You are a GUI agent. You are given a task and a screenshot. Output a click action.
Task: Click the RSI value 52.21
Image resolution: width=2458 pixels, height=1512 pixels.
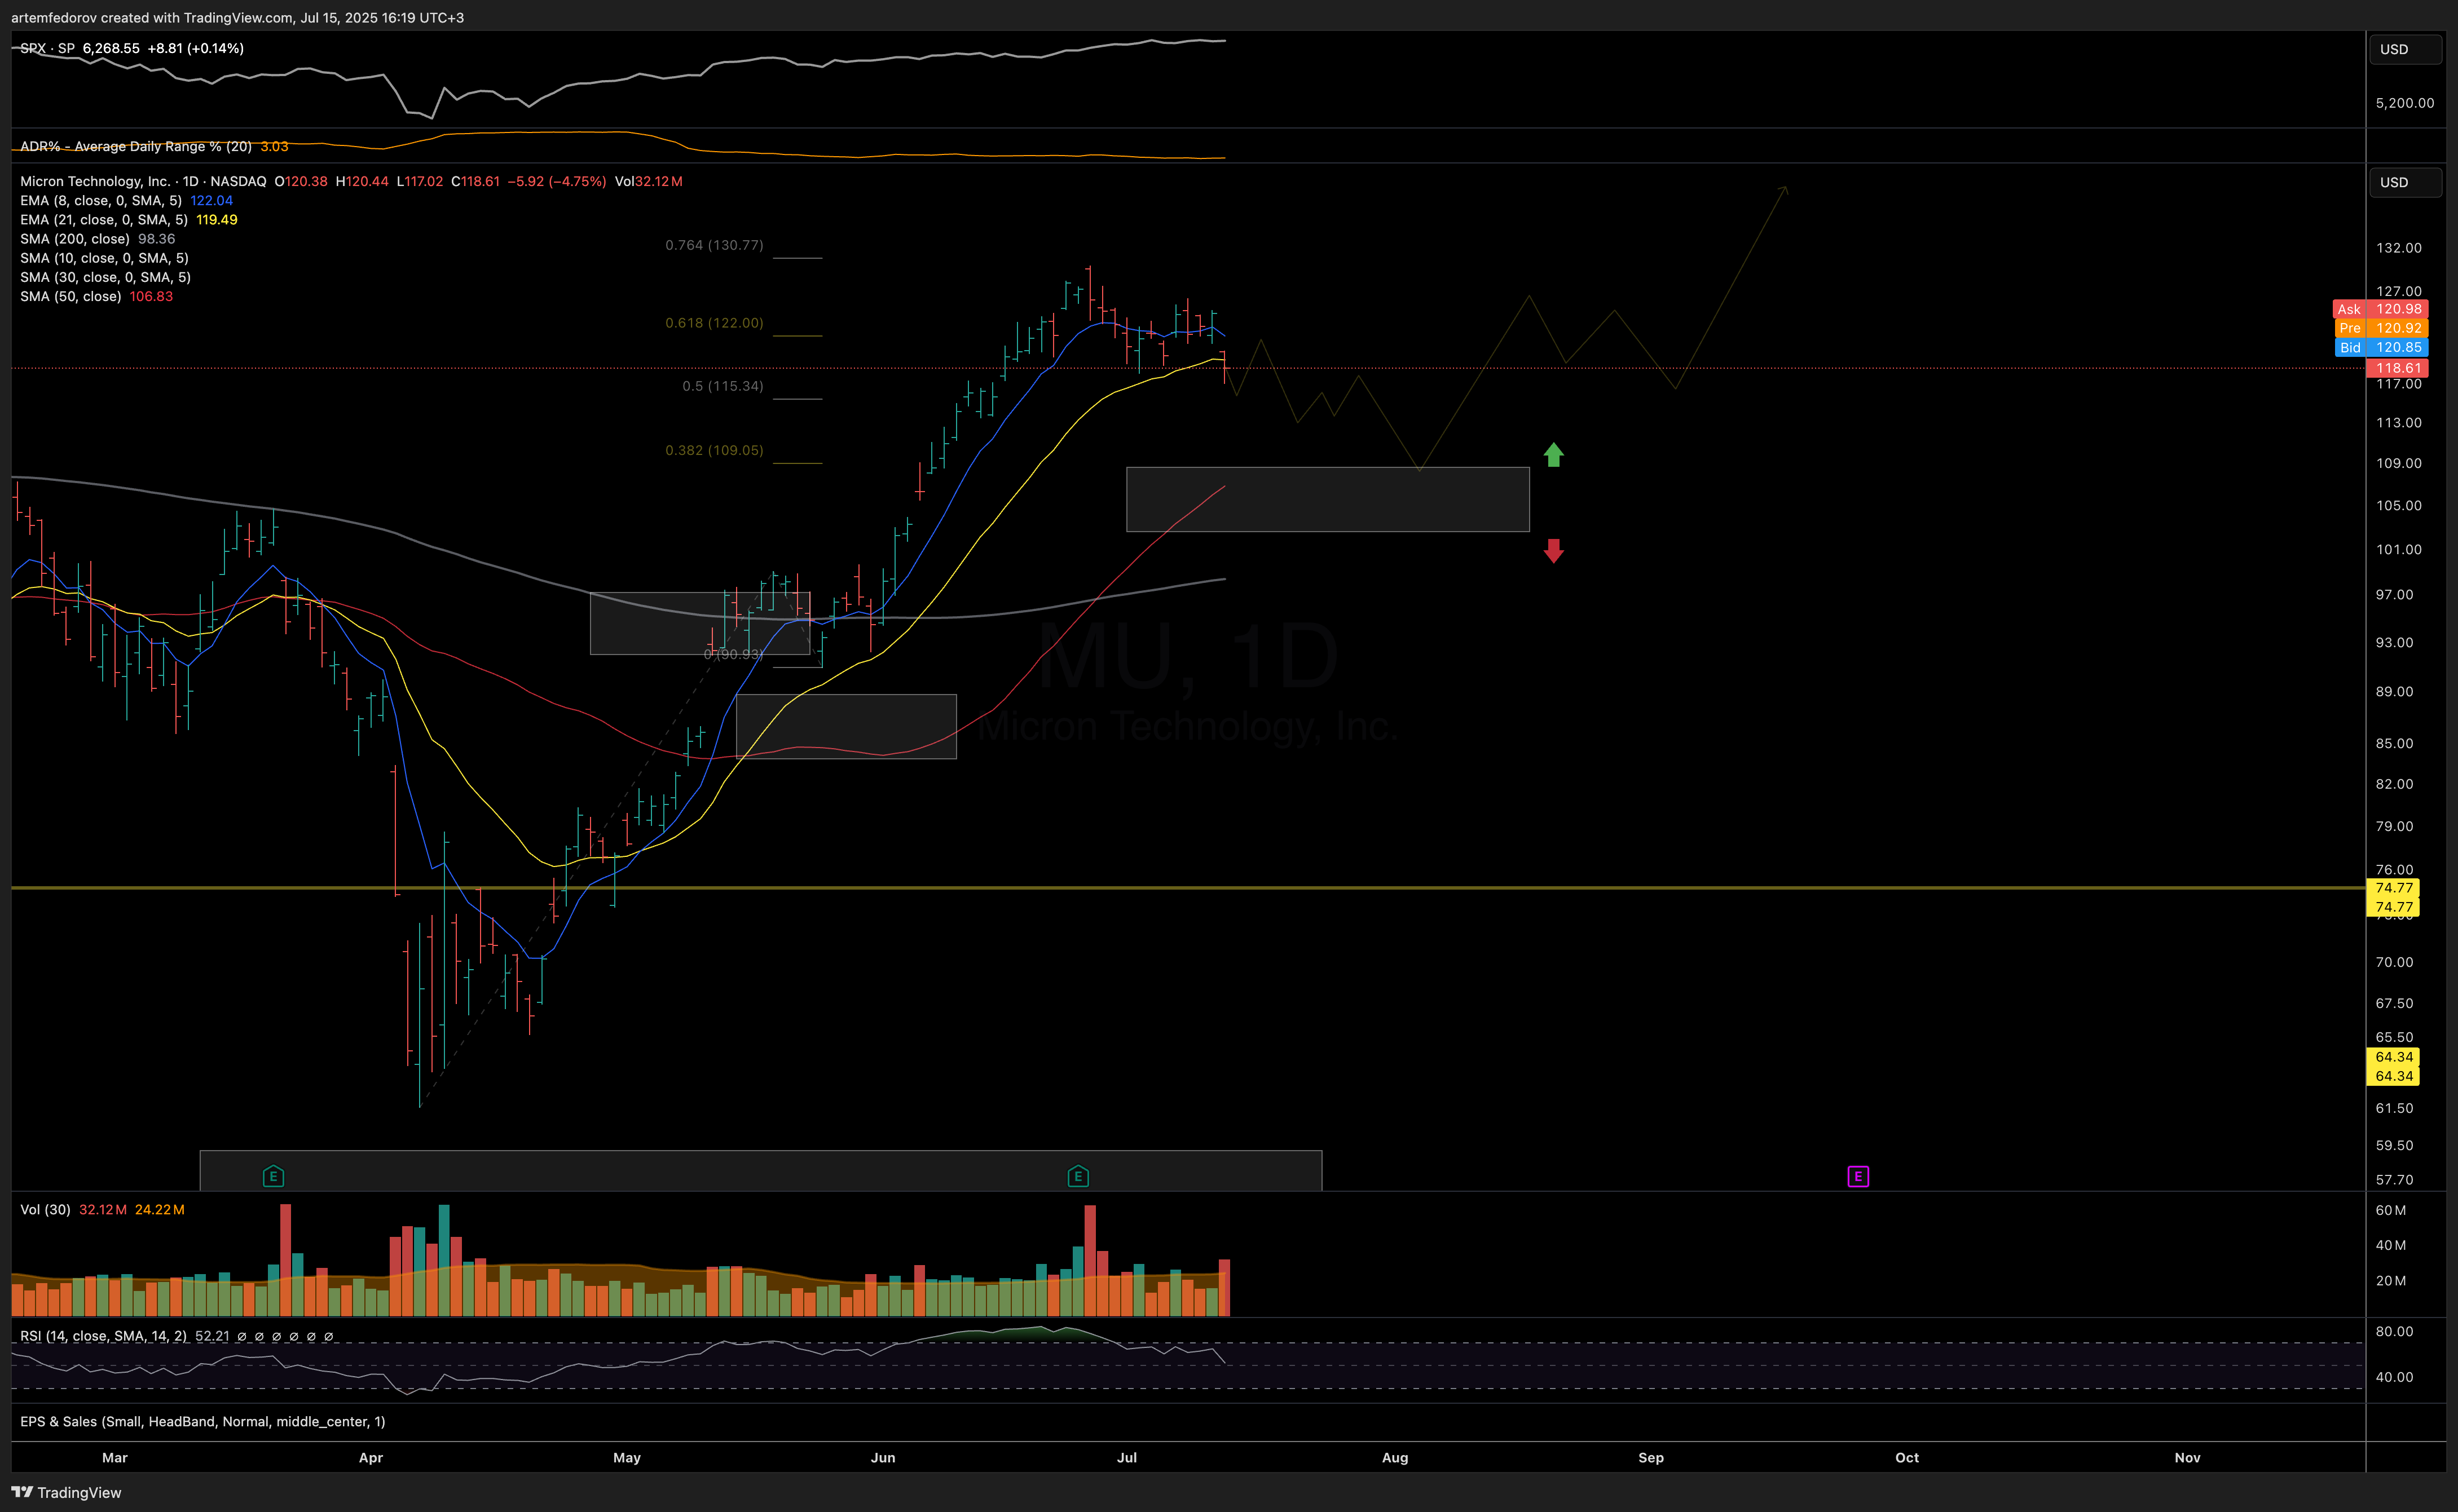(x=212, y=1336)
